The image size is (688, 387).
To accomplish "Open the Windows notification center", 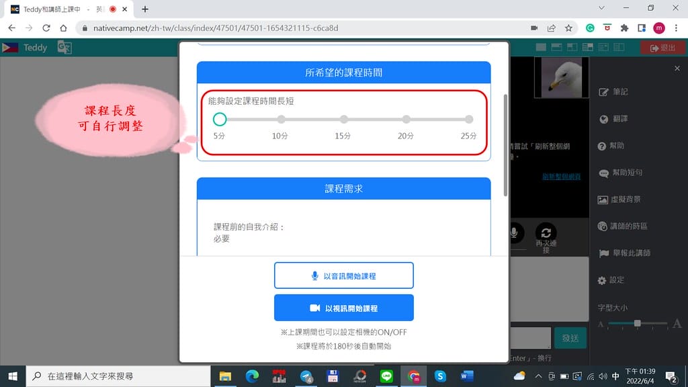I will 671,376.
